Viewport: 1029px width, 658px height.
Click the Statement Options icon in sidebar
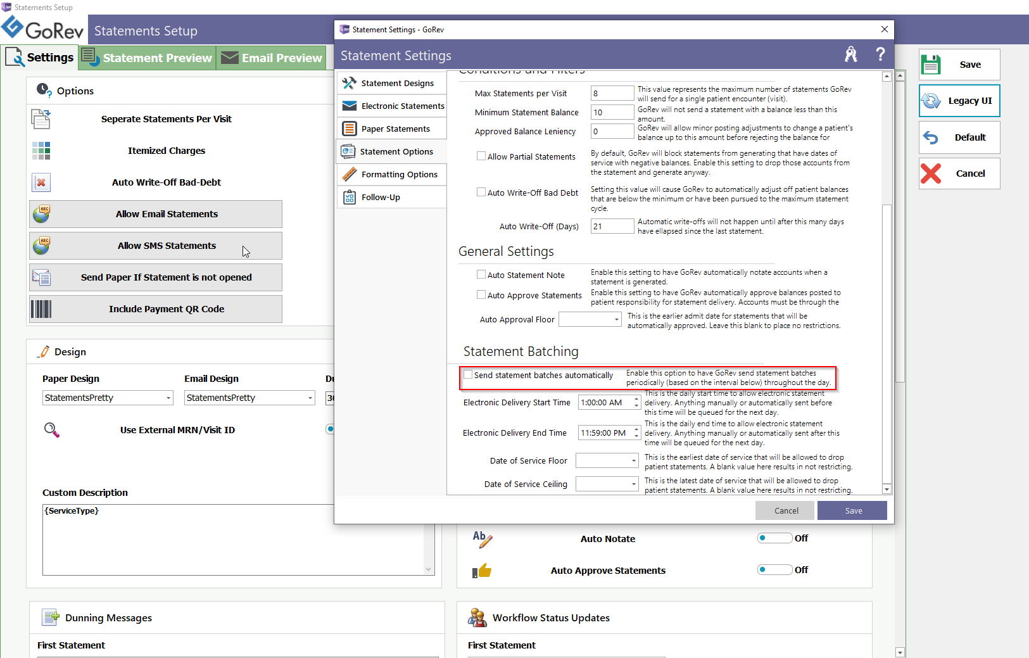(348, 151)
